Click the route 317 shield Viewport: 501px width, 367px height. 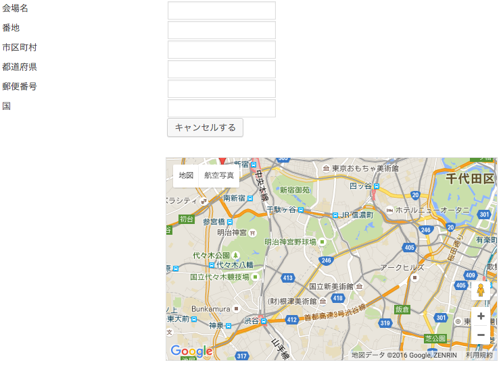242,356
